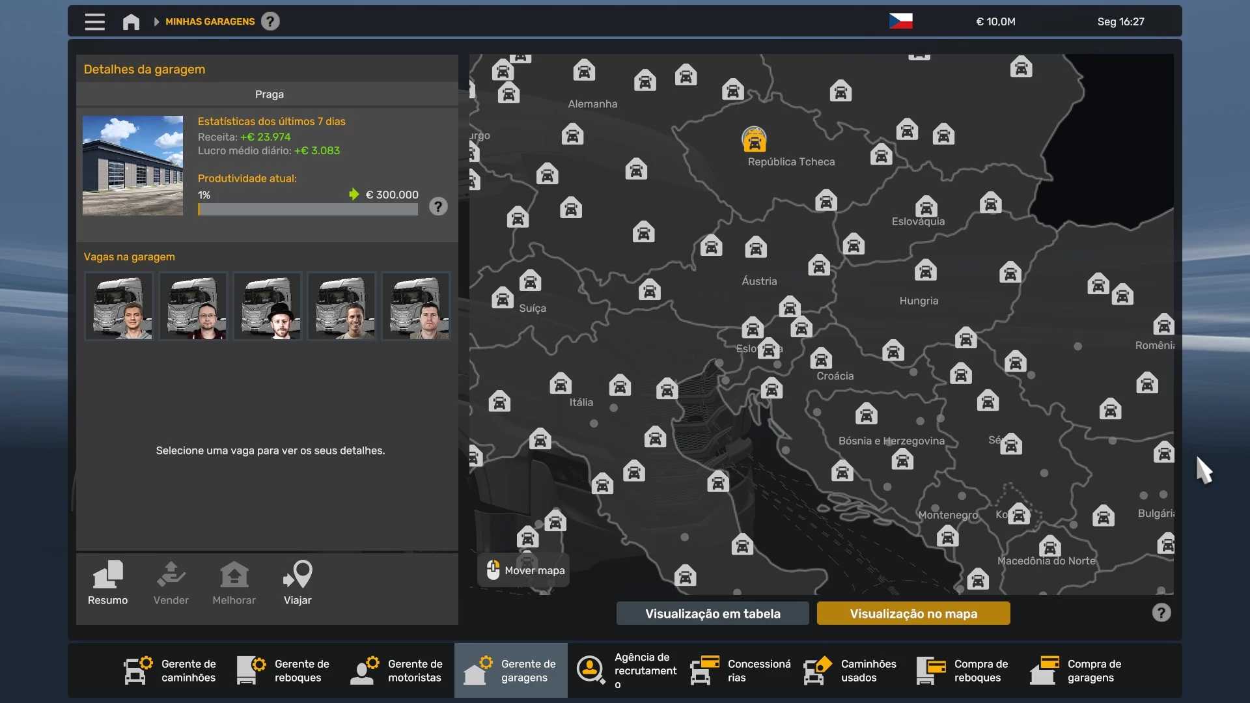Image resolution: width=1250 pixels, height=703 pixels.
Task: Open Gerente de caminhões tab
Action: pos(171,670)
